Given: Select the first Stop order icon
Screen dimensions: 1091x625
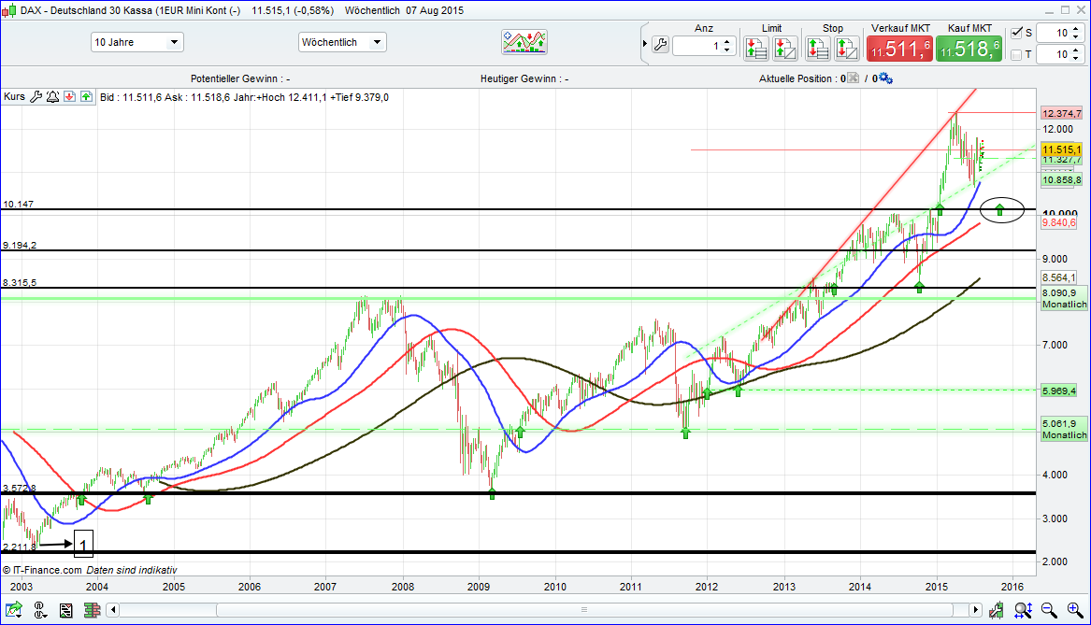Looking at the screenshot, I should click(x=818, y=49).
